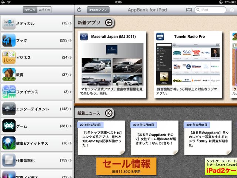Tap back-arrow circle next to 新着ニュース
Viewport: 237px width, 178px height.
(109, 113)
